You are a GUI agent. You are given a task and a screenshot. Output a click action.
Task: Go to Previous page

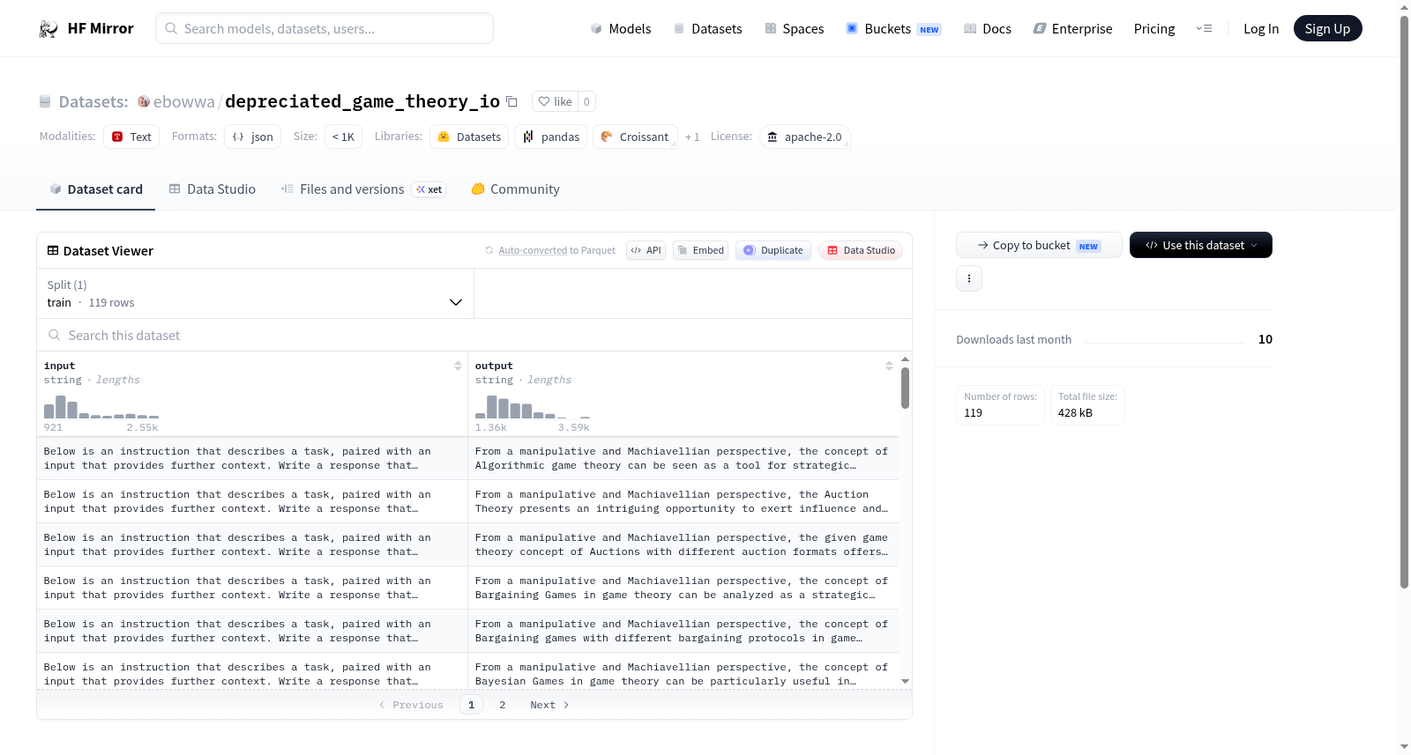tap(411, 705)
